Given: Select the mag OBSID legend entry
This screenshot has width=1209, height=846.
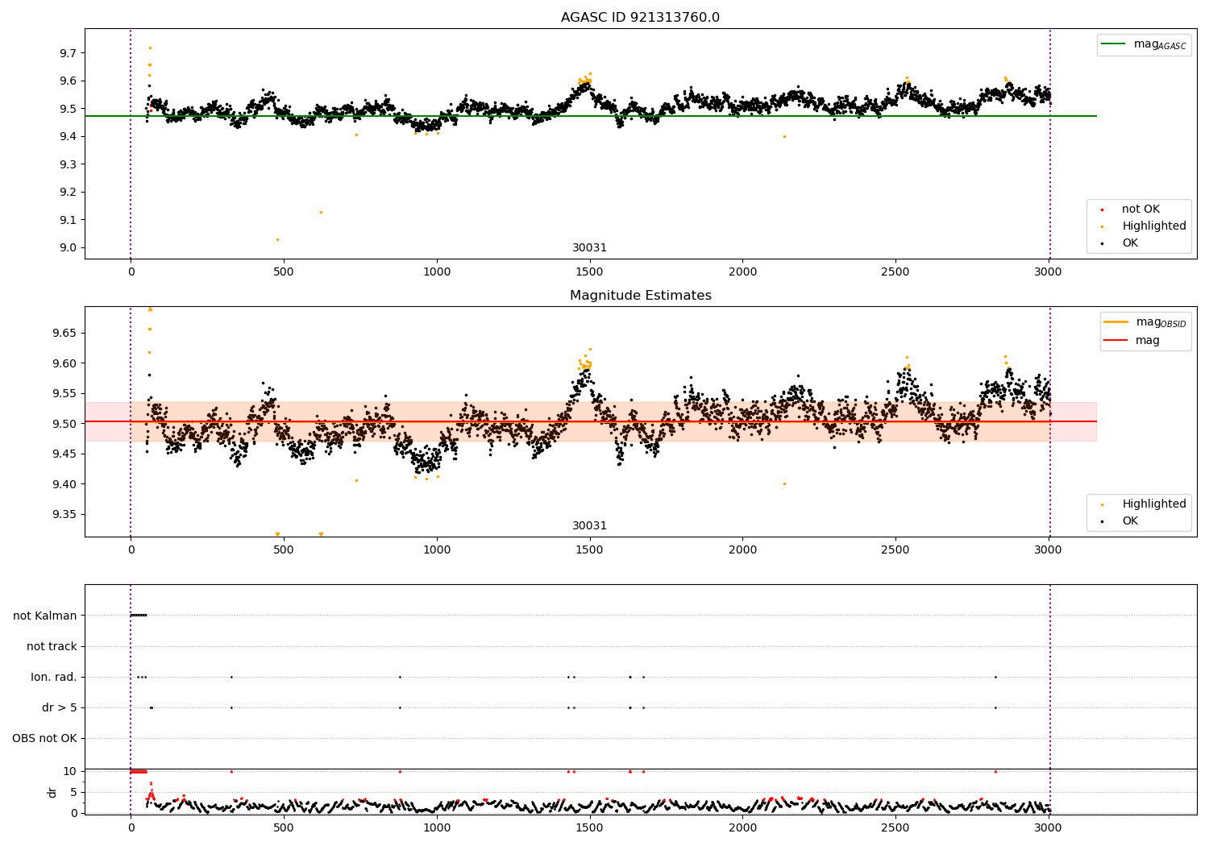Looking at the screenshot, I should point(1145,322).
